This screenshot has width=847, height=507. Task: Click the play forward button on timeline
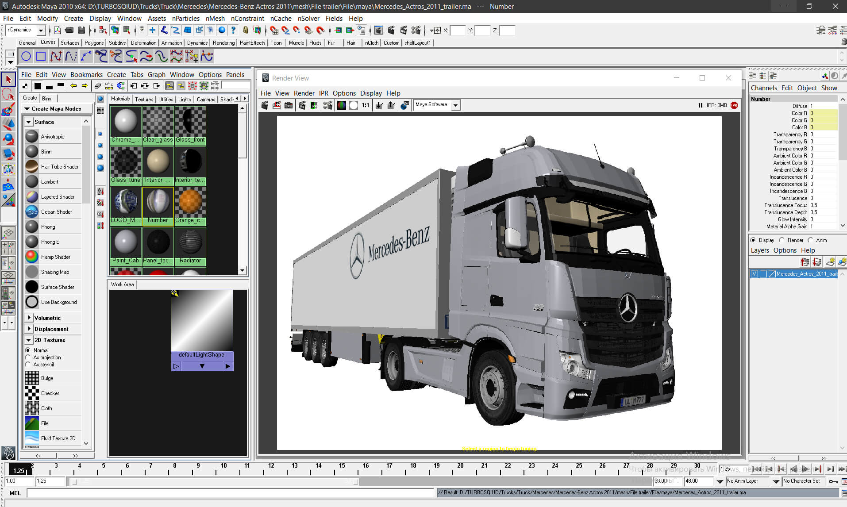tap(805, 469)
